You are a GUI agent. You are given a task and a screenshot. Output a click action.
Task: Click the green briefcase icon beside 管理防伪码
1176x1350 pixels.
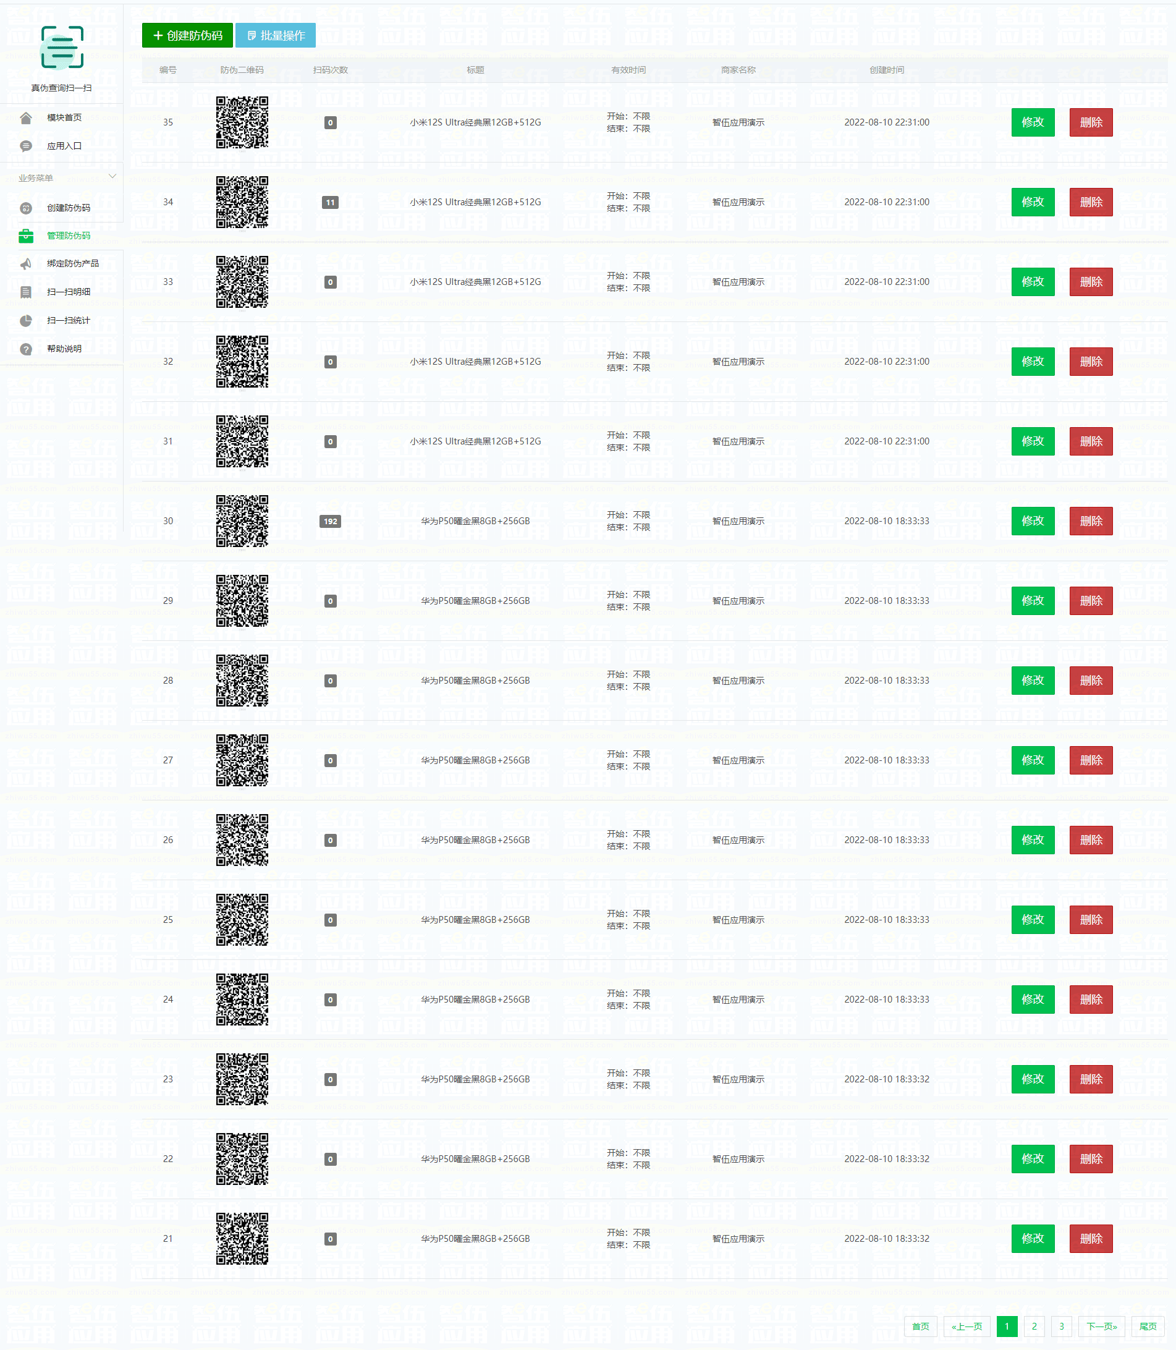(x=25, y=236)
